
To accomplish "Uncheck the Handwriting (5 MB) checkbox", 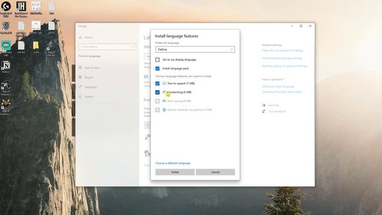I will coord(158,92).
